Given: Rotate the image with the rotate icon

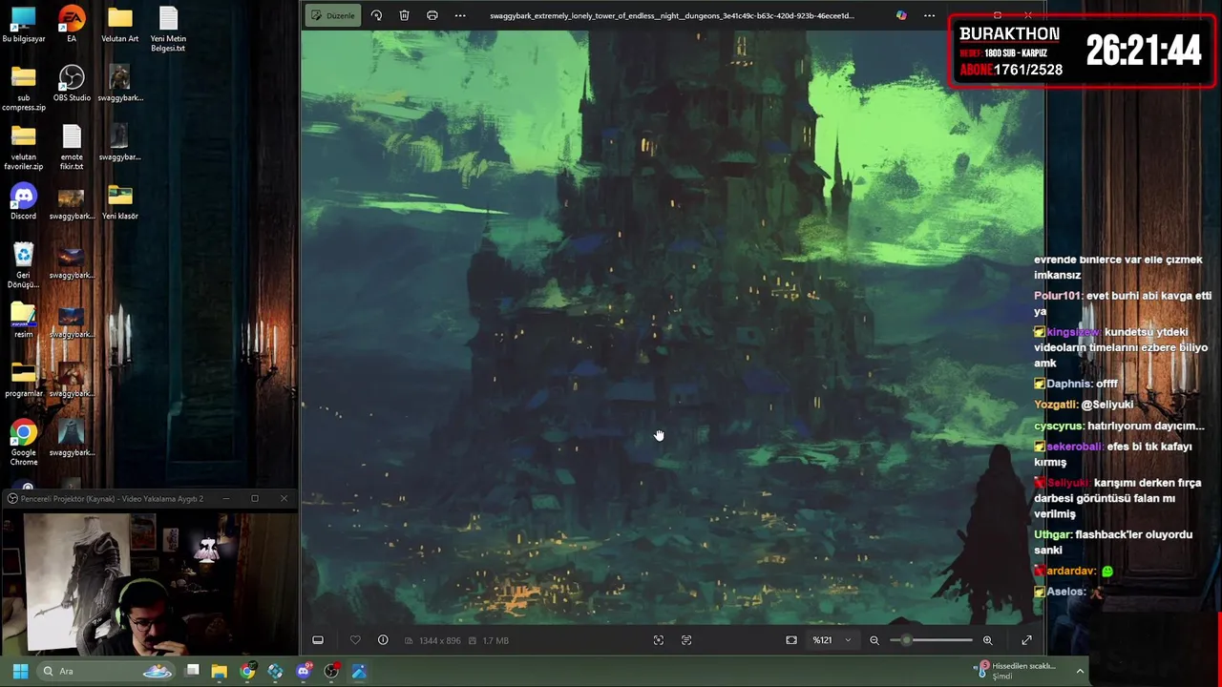Looking at the screenshot, I should 376,15.
